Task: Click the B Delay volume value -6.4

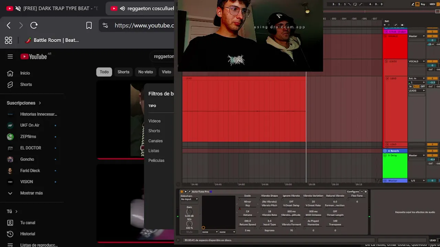Action: [x=432, y=160]
